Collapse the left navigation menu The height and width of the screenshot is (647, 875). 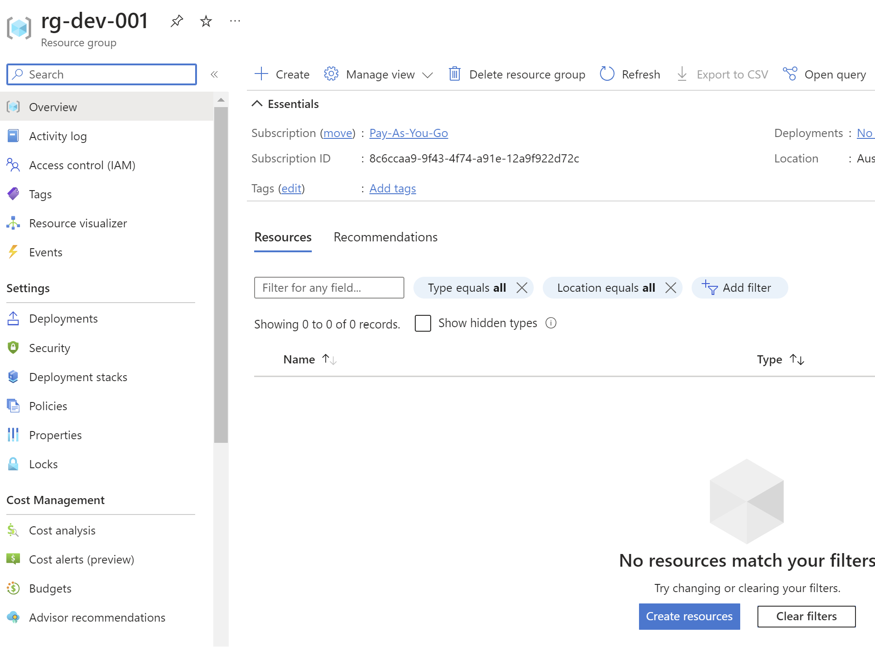(x=214, y=74)
